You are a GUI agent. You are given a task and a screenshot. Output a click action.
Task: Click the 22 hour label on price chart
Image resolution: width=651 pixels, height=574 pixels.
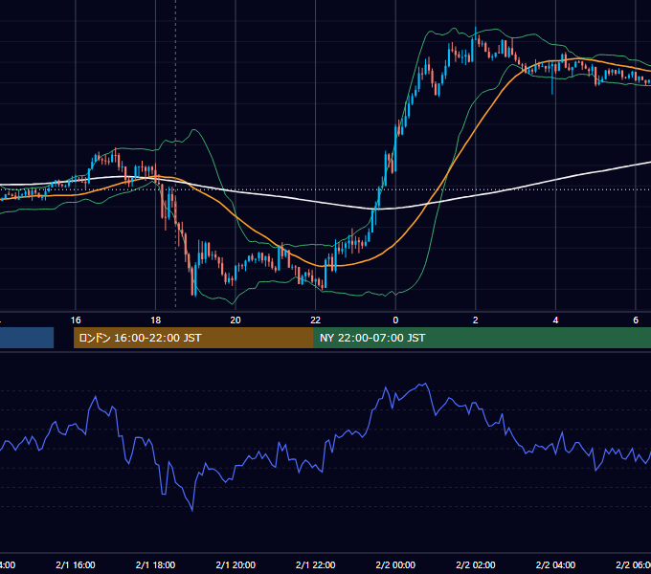click(x=316, y=320)
